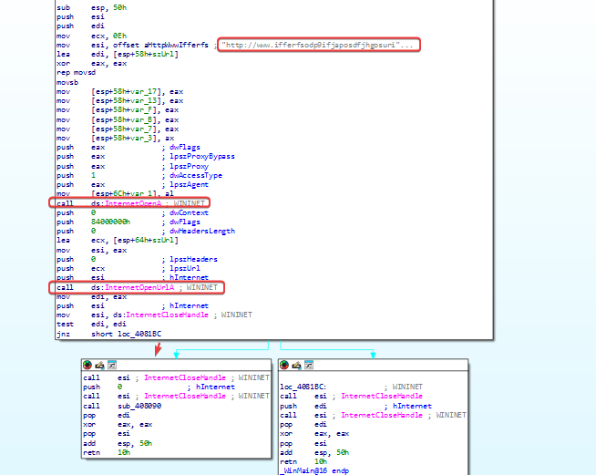Select the 'mov esi, eax' instruction
Viewport: 596px width, 475px height.
pos(92,250)
